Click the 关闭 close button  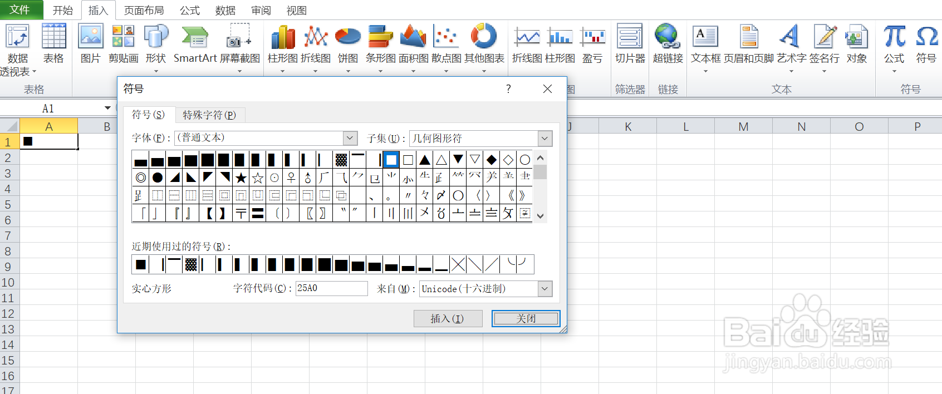click(526, 318)
